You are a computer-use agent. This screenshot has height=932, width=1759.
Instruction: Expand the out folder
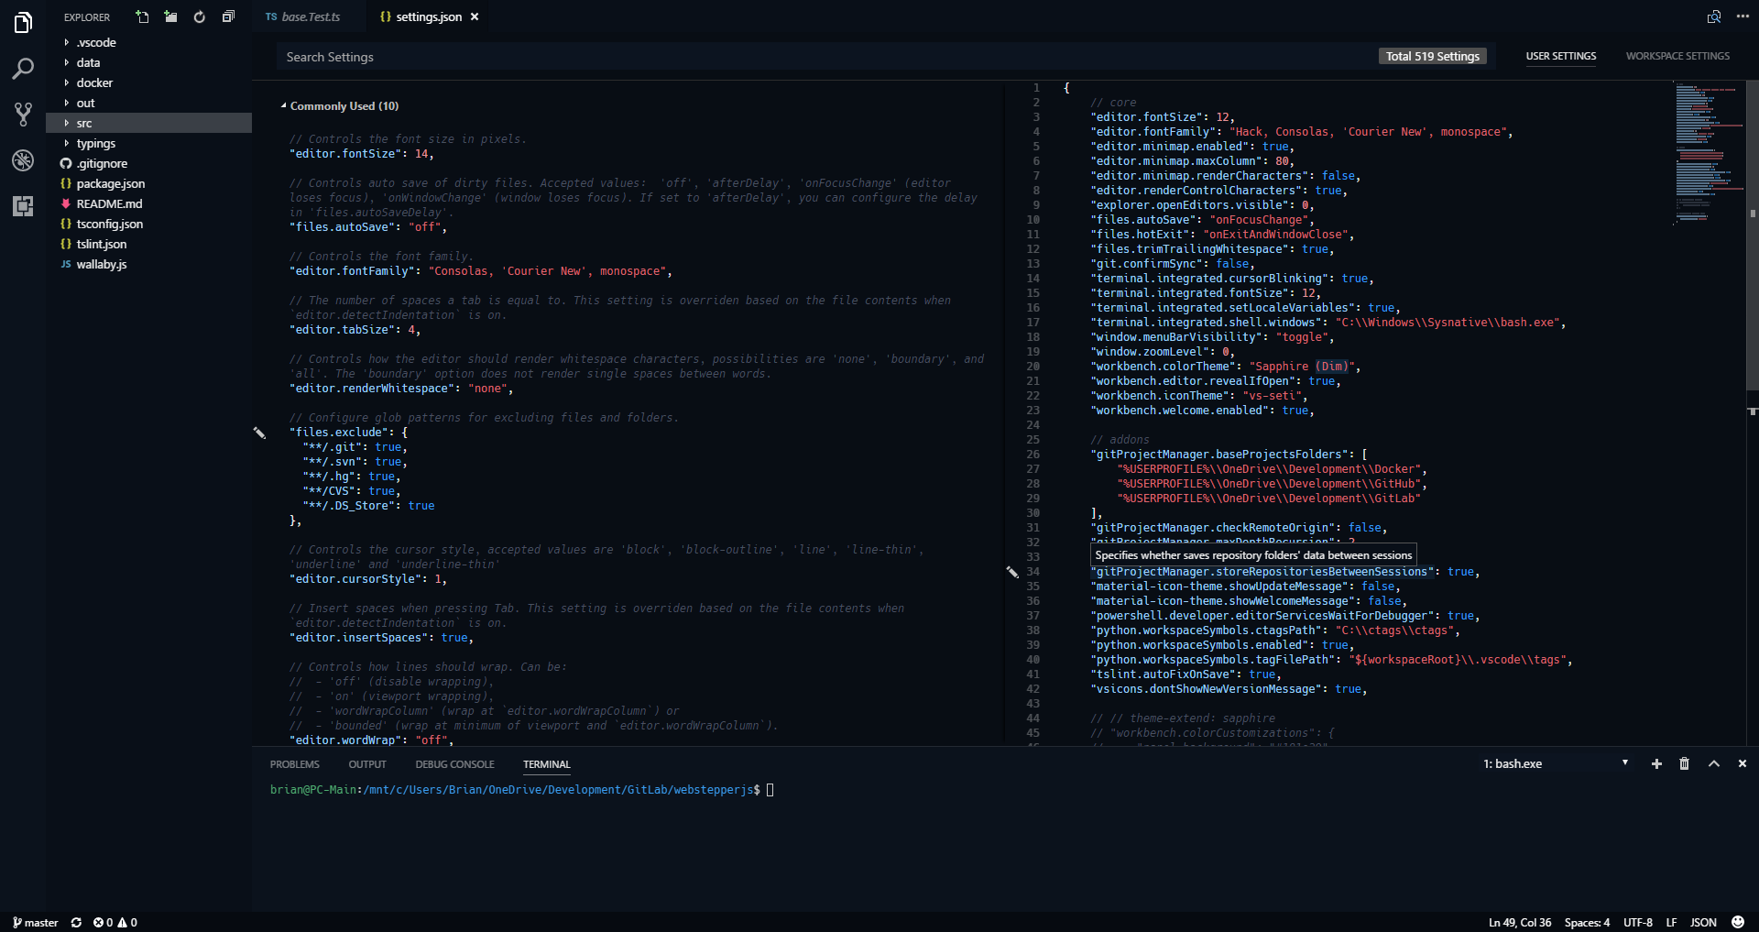(x=148, y=103)
